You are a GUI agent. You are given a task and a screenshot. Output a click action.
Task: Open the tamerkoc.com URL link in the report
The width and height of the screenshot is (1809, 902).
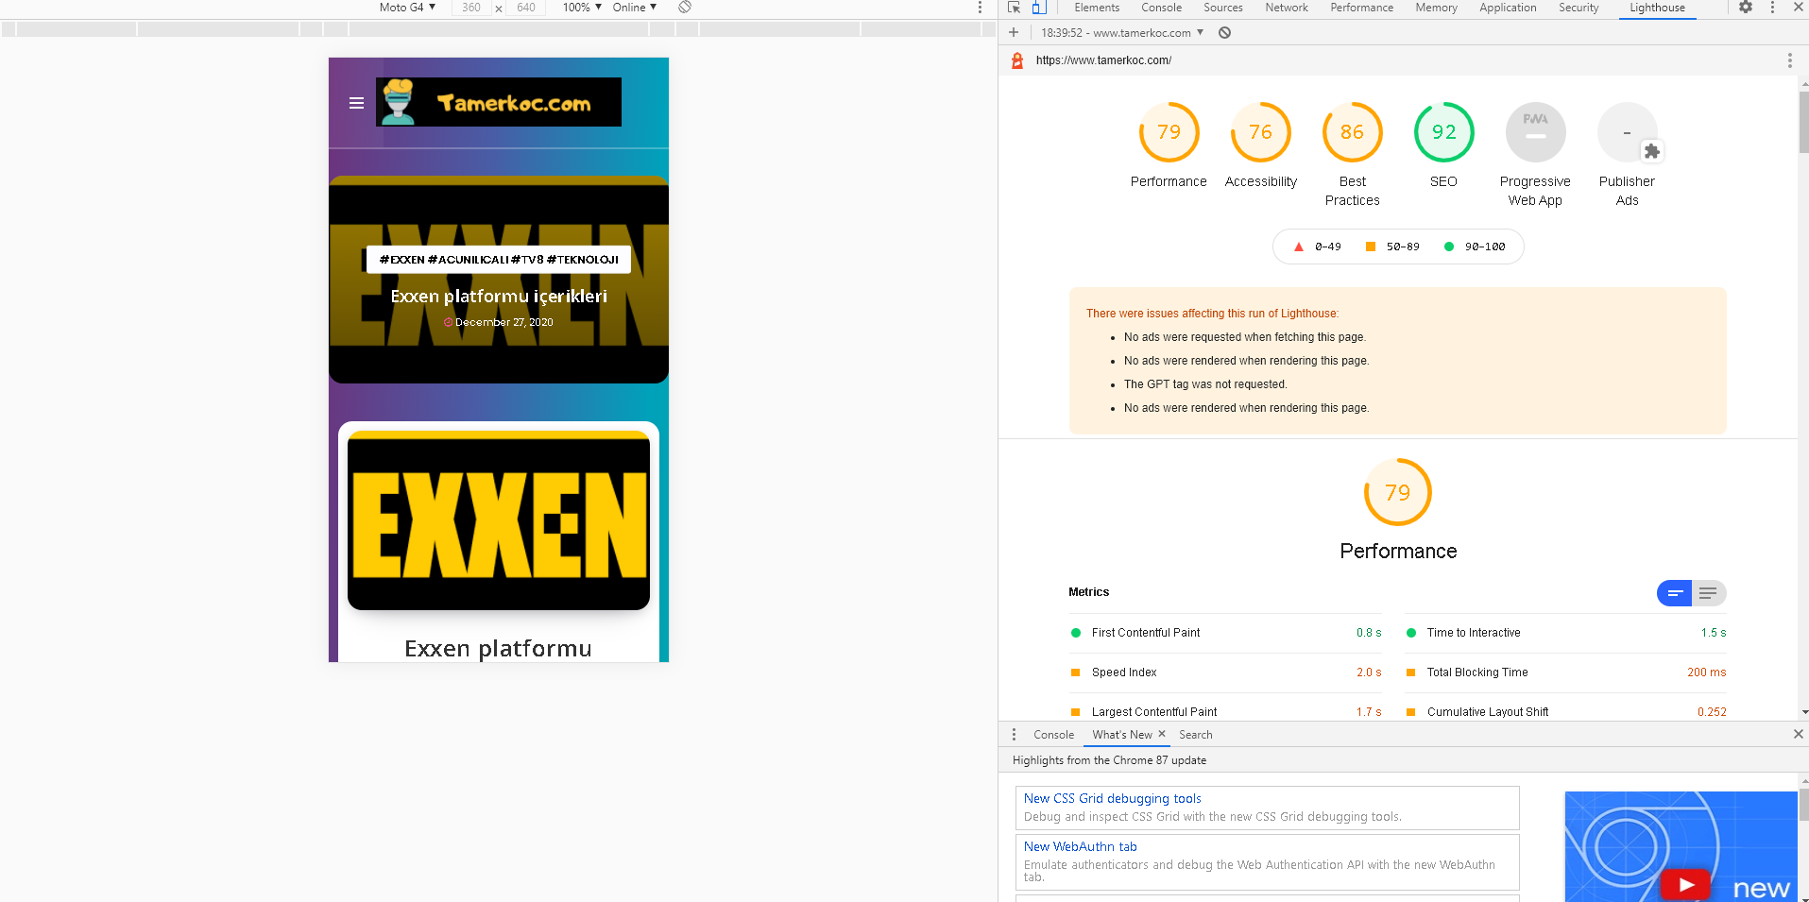click(1103, 60)
